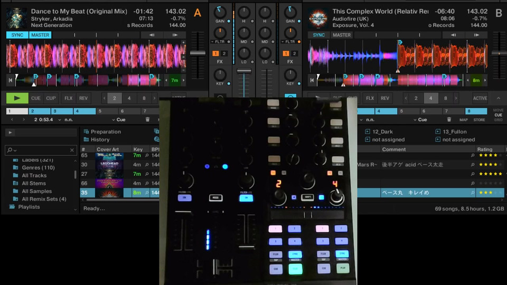507x285 pixels.
Task: Click Deck A tempo pitch fader
Action: tap(198, 53)
